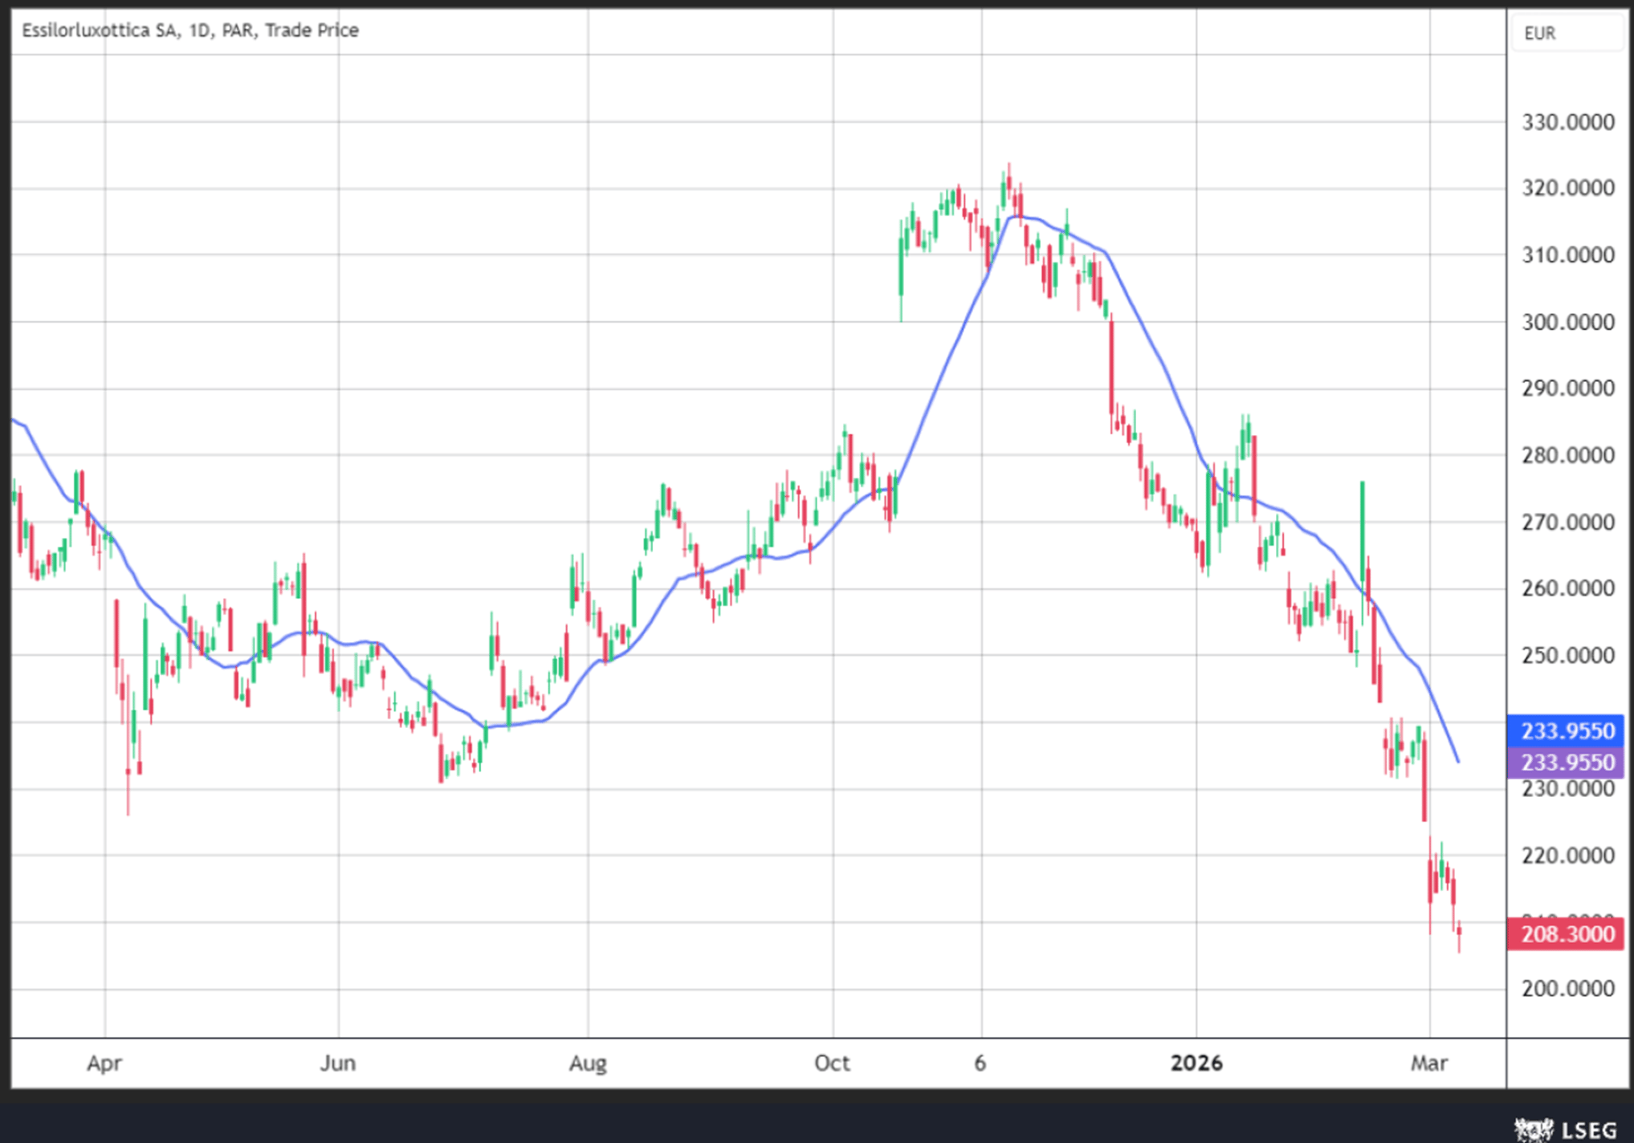
Task: Select the blue 233.9550 price tag
Action: [1566, 730]
